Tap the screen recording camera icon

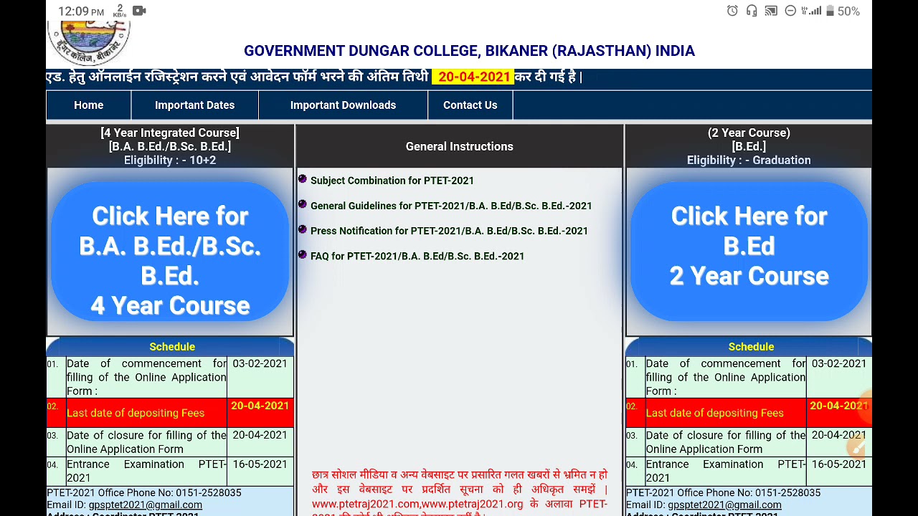(x=139, y=11)
